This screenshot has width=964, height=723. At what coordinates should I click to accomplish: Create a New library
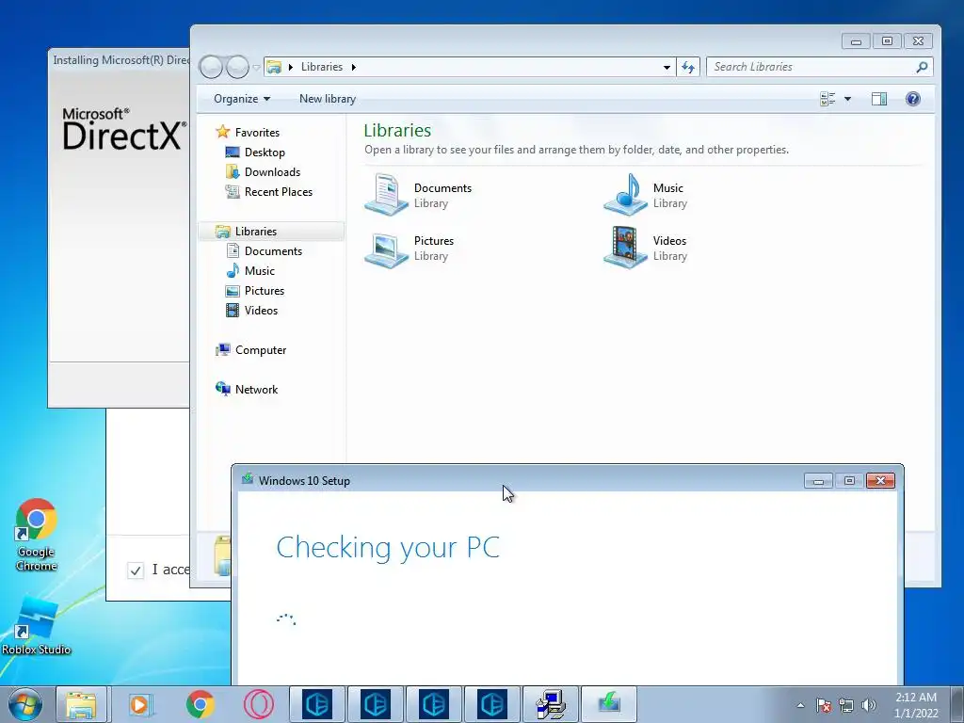coord(328,99)
